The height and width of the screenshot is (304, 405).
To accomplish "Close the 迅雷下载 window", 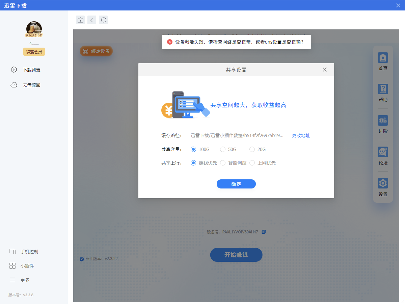I will [x=398, y=5].
